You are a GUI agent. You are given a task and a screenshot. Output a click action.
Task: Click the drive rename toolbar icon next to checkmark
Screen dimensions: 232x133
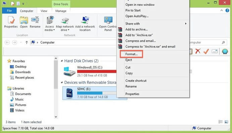tap(215, 51)
